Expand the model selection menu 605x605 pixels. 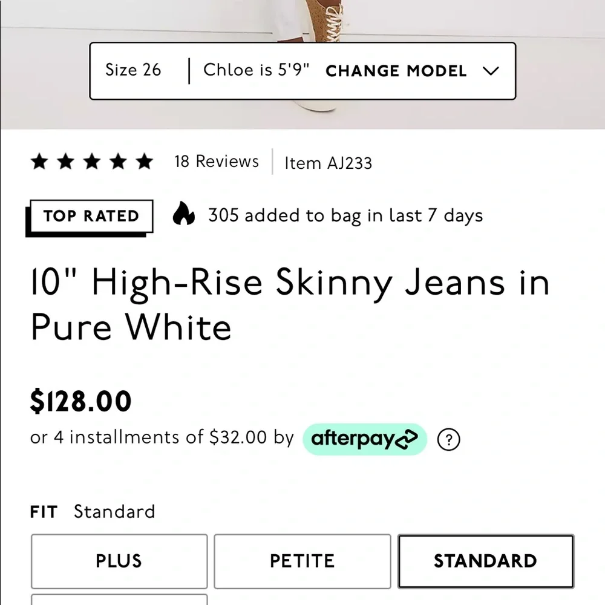[x=396, y=71]
